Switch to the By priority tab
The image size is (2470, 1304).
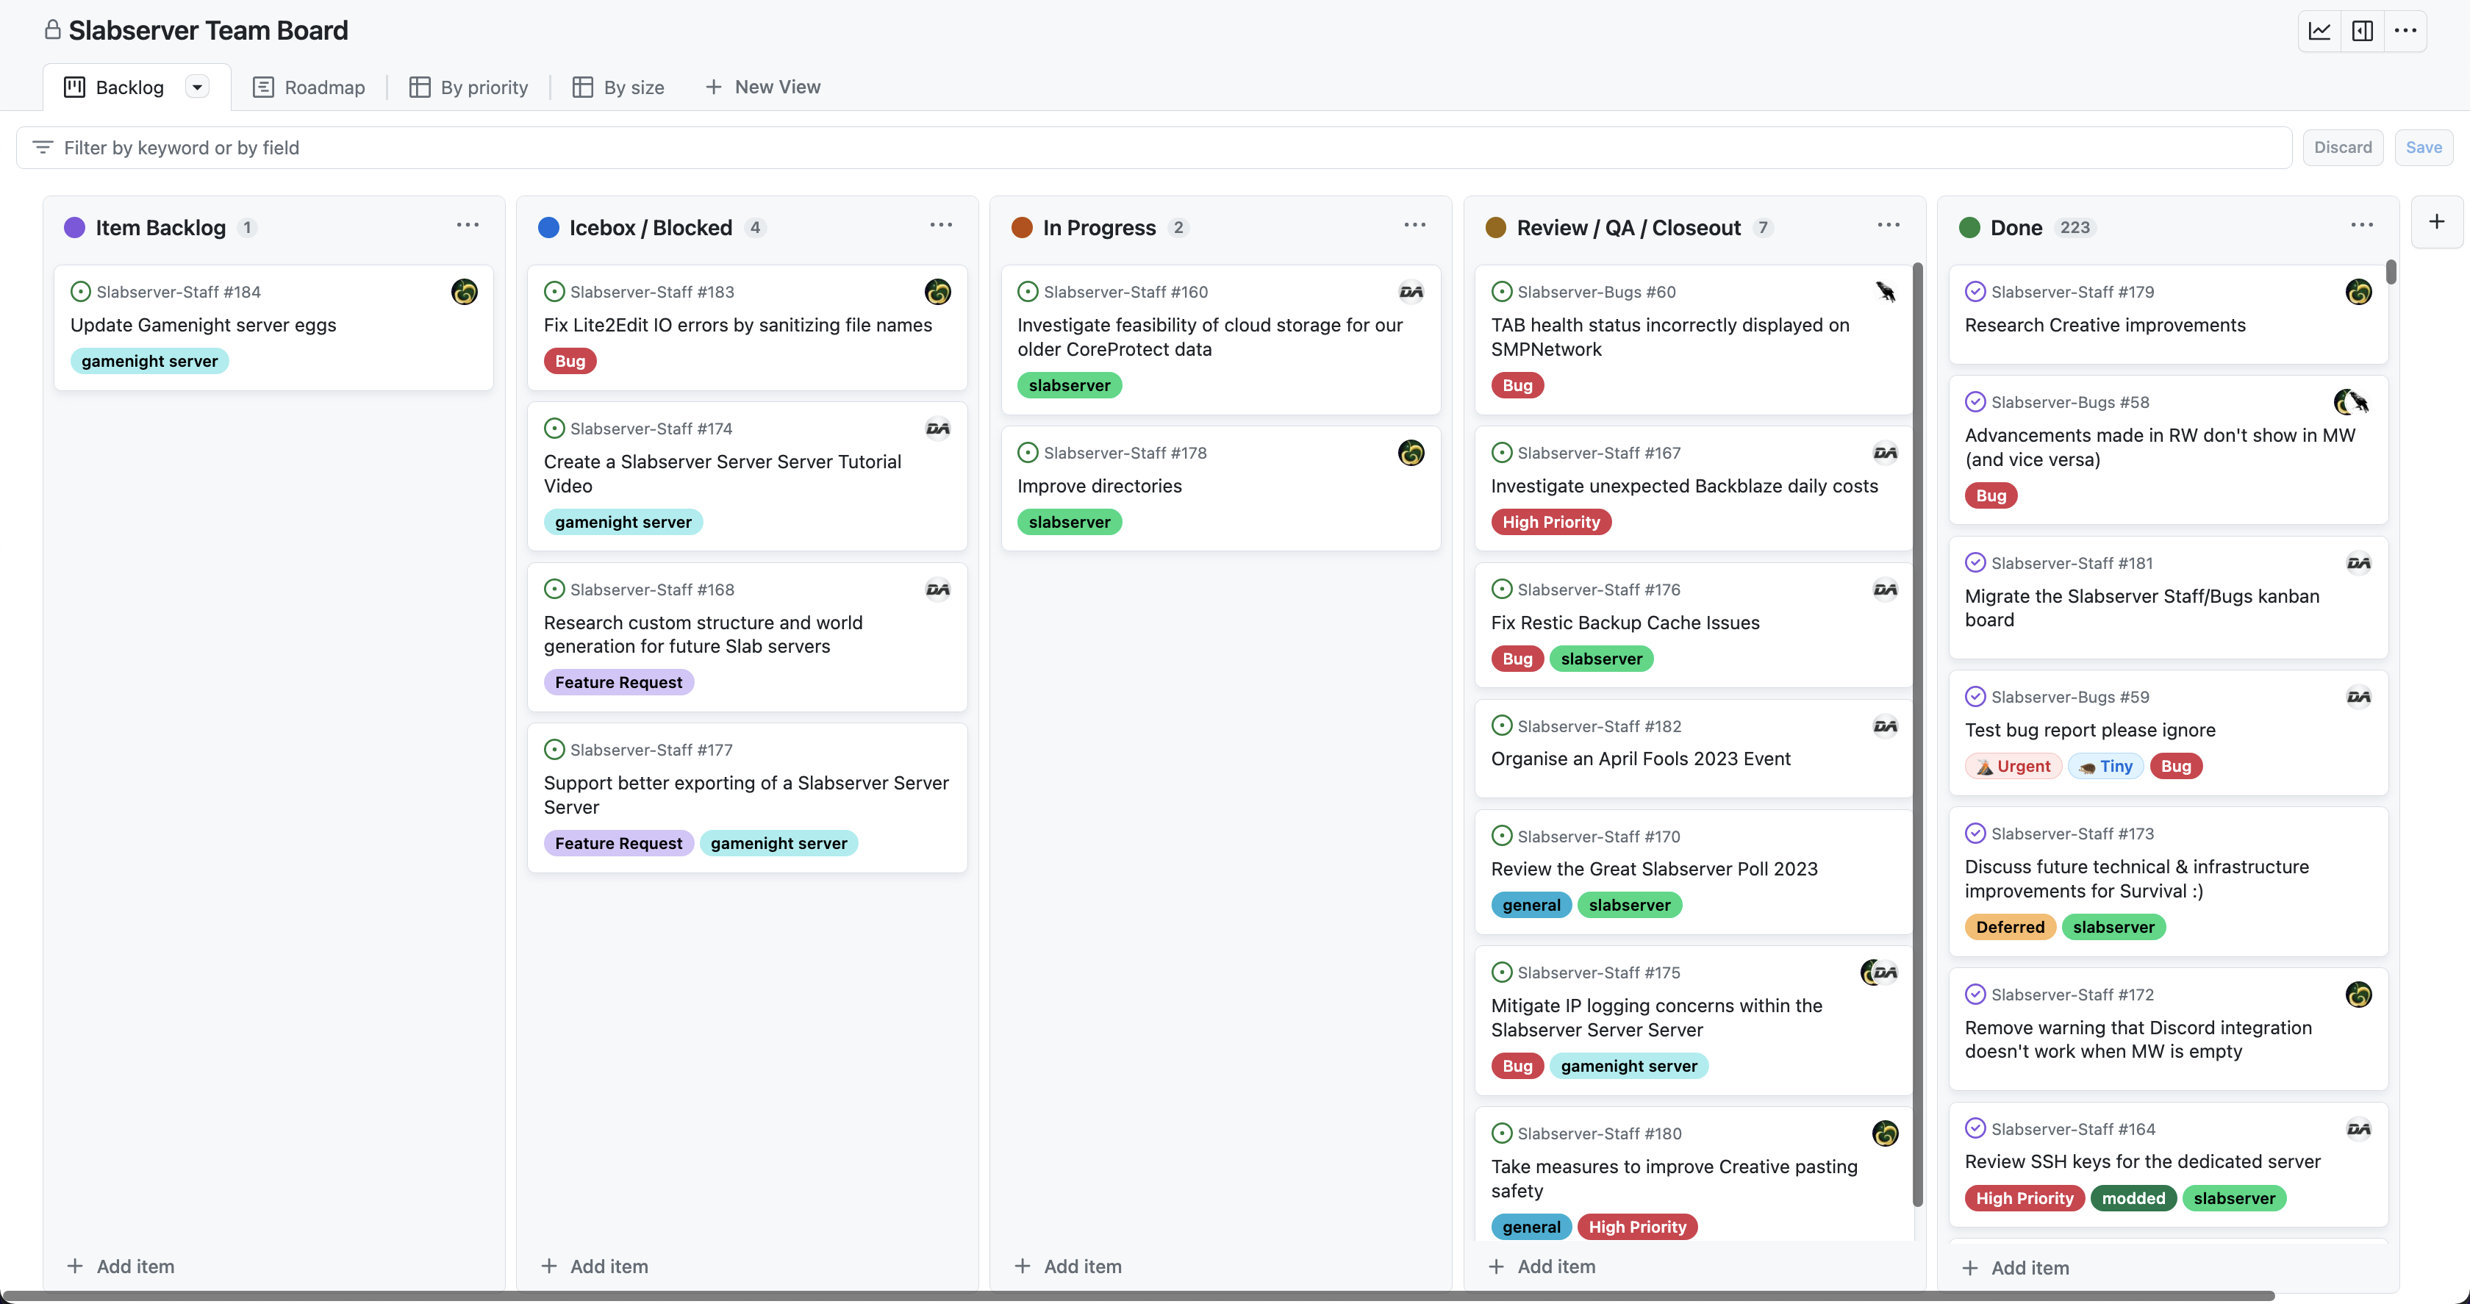point(469,87)
